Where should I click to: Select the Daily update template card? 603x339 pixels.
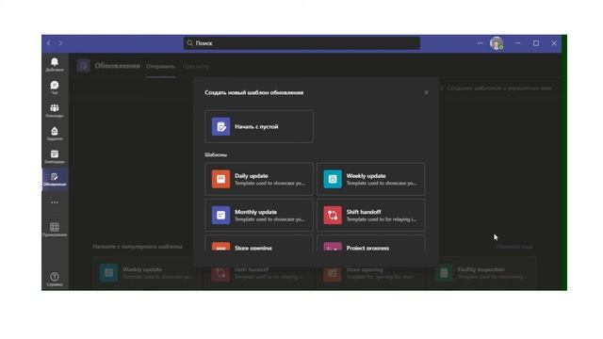(259, 179)
